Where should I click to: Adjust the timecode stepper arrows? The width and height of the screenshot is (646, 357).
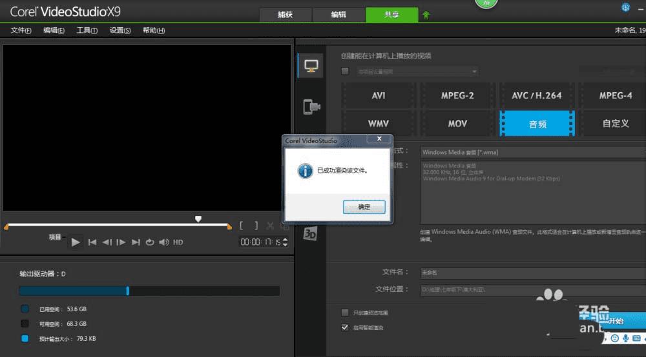click(x=286, y=242)
